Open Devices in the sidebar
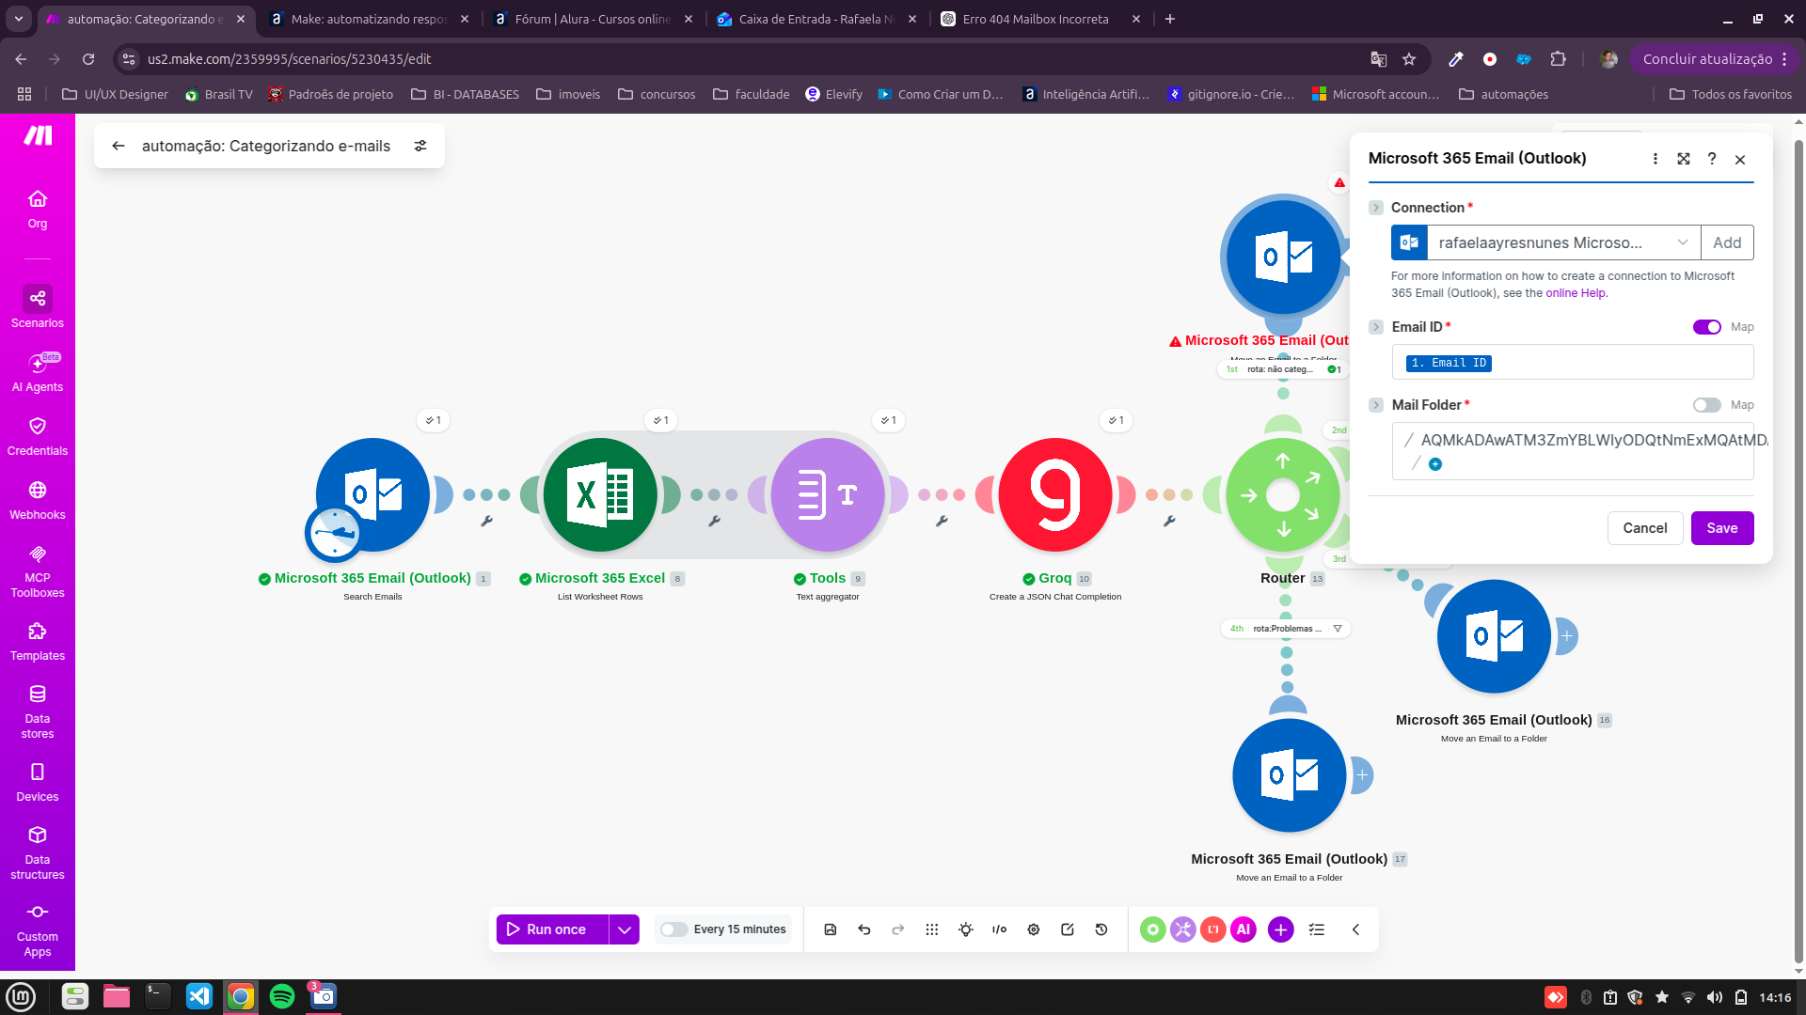 click(x=38, y=782)
